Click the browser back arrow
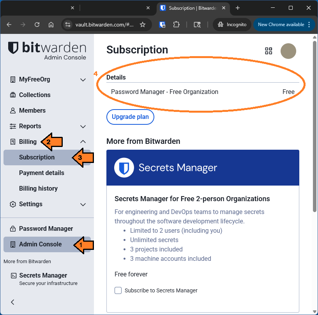This screenshot has width=318, height=315. (x=9, y=25)
